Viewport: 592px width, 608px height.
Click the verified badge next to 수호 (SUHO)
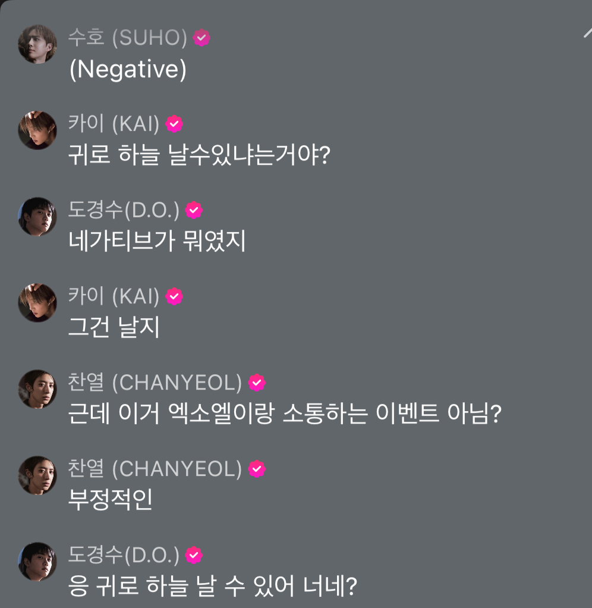click(202, 38)
